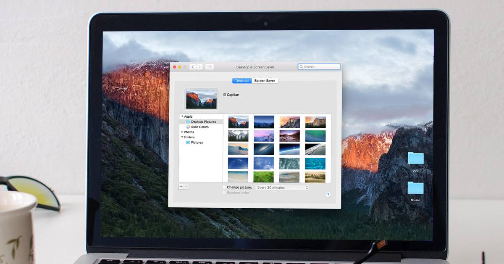Toggle the Random order checkbox
This screenshot has height=264, width=504.
click(x=224, y=192)
